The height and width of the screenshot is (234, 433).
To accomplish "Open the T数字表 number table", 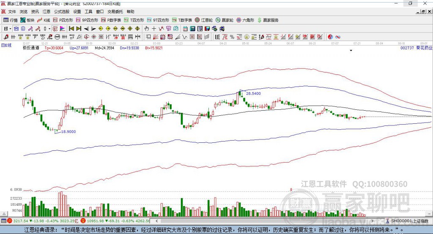I will coord(182,20).
